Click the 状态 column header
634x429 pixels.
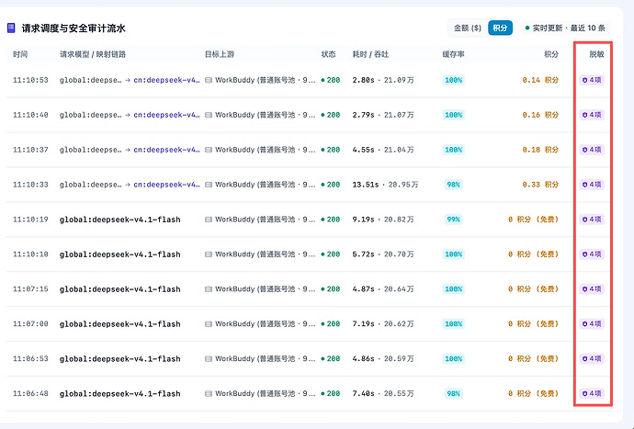[328, 54]
